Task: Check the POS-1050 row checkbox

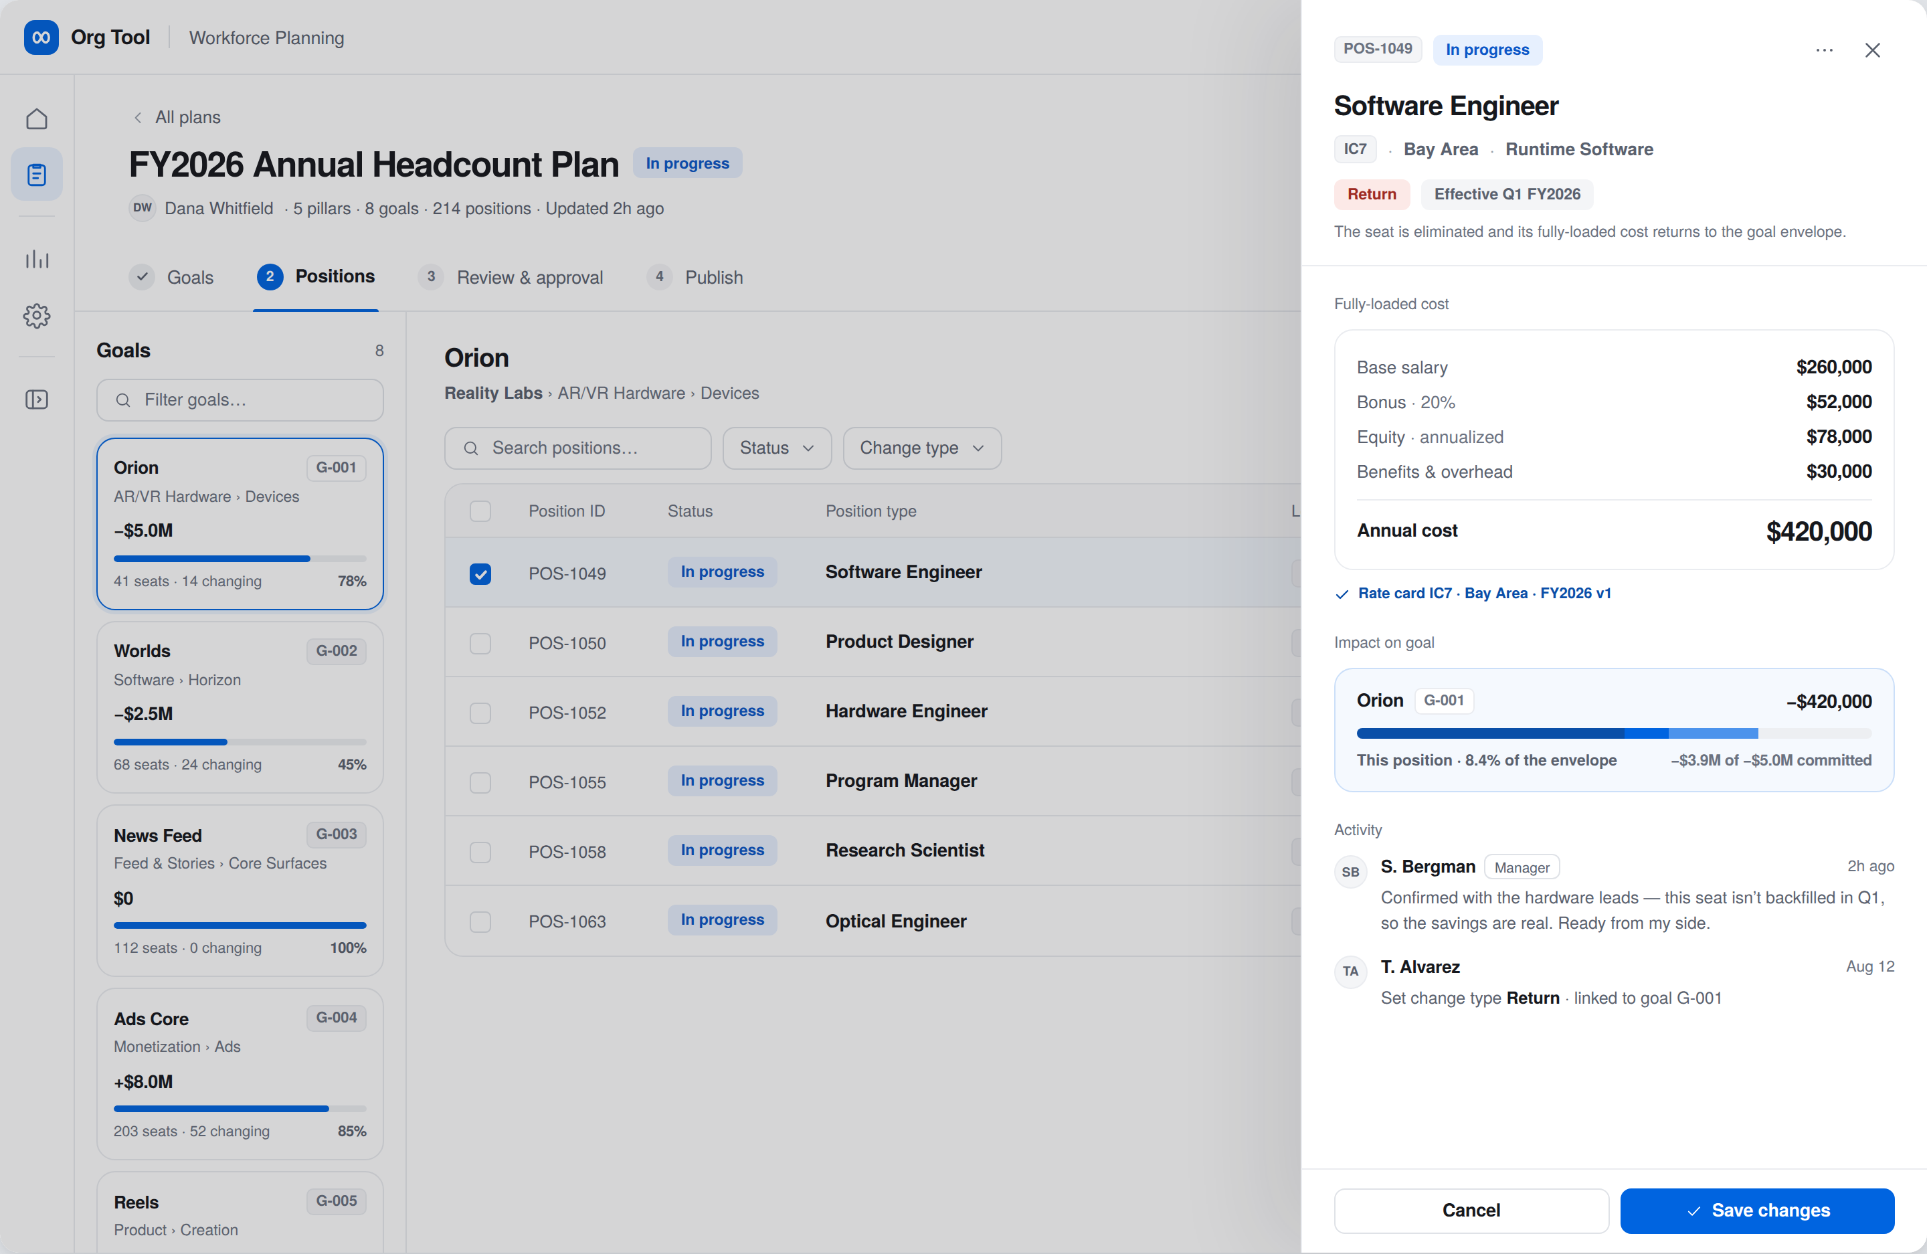Action: tap(480, 644)
